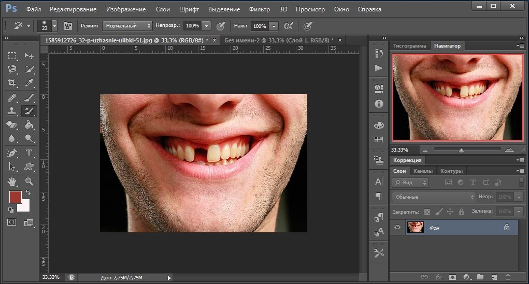Toggle lock image pixels

(x=438, y=212)
